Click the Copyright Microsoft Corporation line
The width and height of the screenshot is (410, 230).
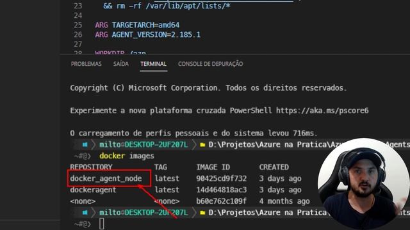coord(208,88)
